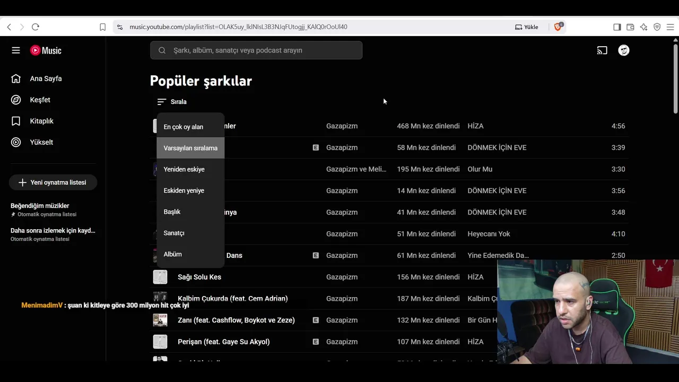The height and width of the screenshot is (382, 679).
Task: Choose Varsayılan sıralama sort option
Action: 190,148
